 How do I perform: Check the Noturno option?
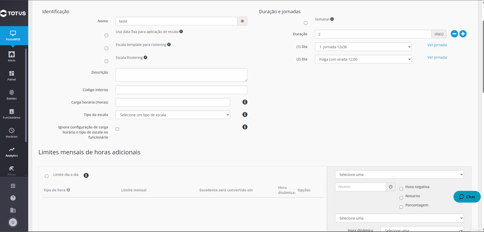coord(401,198)
